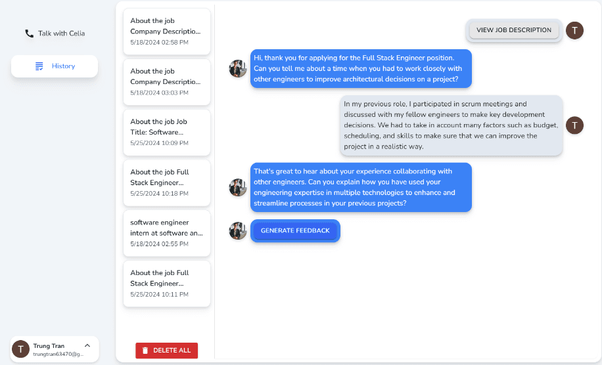Open history entry from 5/18/2024 03:03 PM
The height and width of the screenshot is (365, 602).
click(167, 81)
